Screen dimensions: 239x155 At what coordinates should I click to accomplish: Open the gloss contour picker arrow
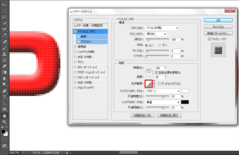(x=154, y=84)
